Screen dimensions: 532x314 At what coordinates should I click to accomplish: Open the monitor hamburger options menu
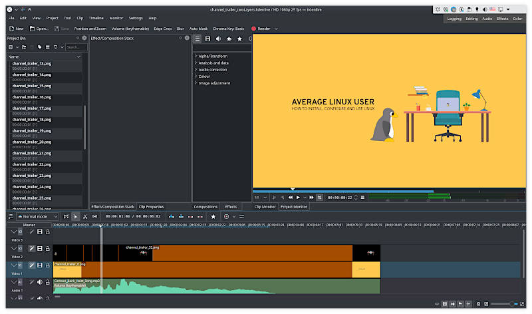click(362, 197)
